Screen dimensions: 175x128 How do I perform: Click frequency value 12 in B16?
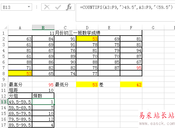tap(43, 119)
